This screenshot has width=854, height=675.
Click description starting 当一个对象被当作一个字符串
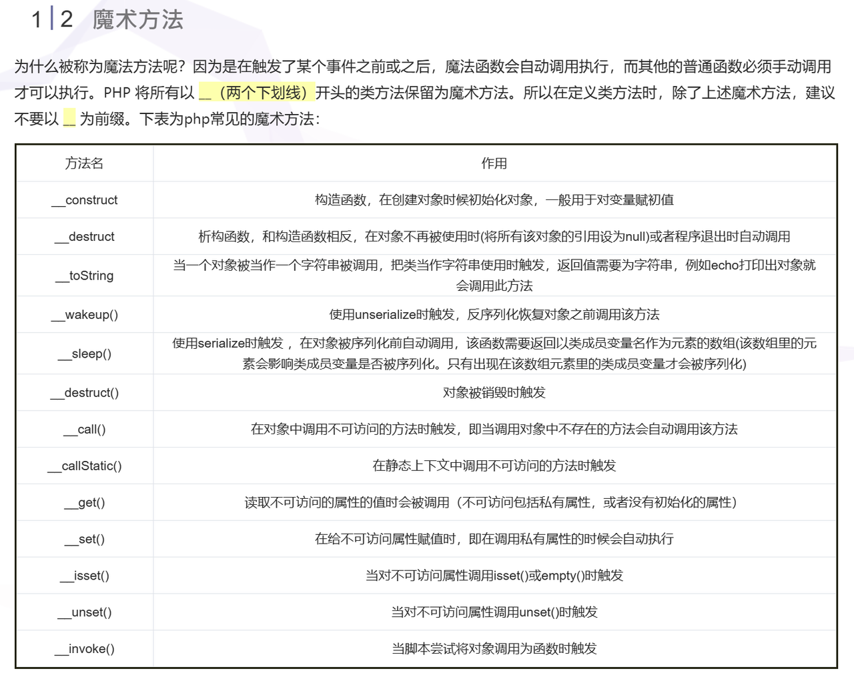[x=494, y=275]
